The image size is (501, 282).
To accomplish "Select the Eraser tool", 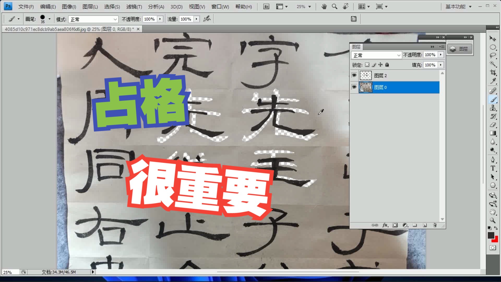I will click(493, 125).
